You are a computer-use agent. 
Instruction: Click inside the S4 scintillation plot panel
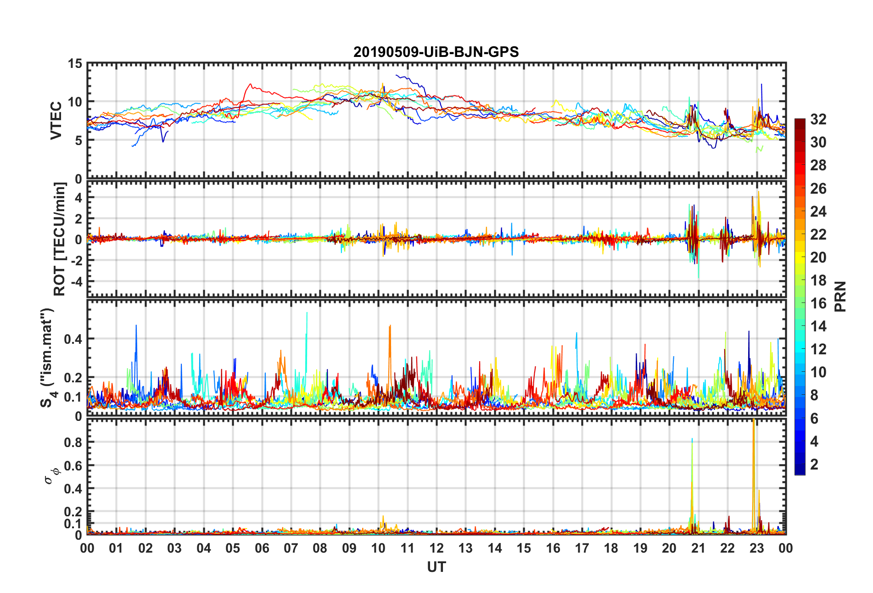pos(436,358)
